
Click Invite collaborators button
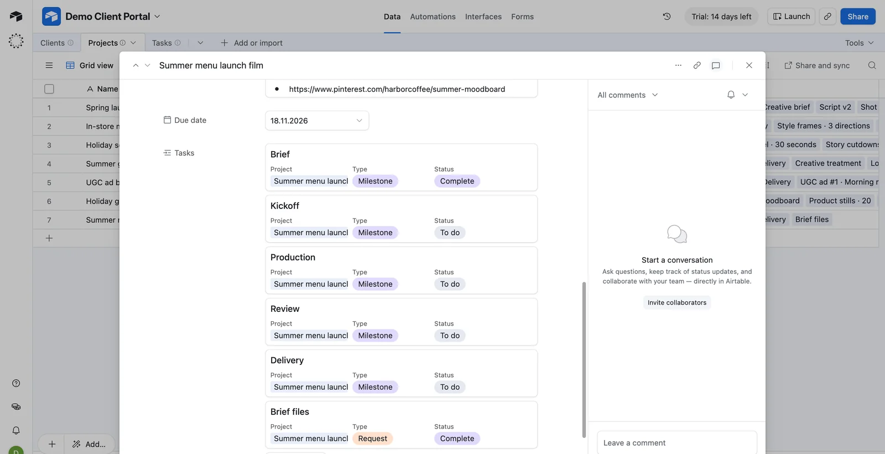pos(677,302)
